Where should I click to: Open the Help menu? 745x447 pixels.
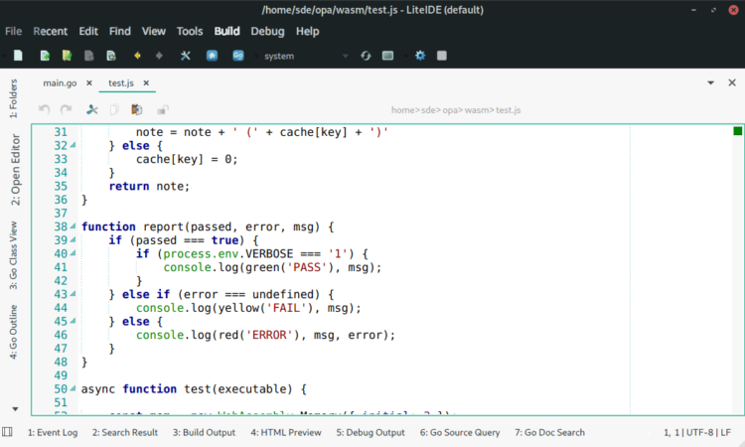(307, 32)
